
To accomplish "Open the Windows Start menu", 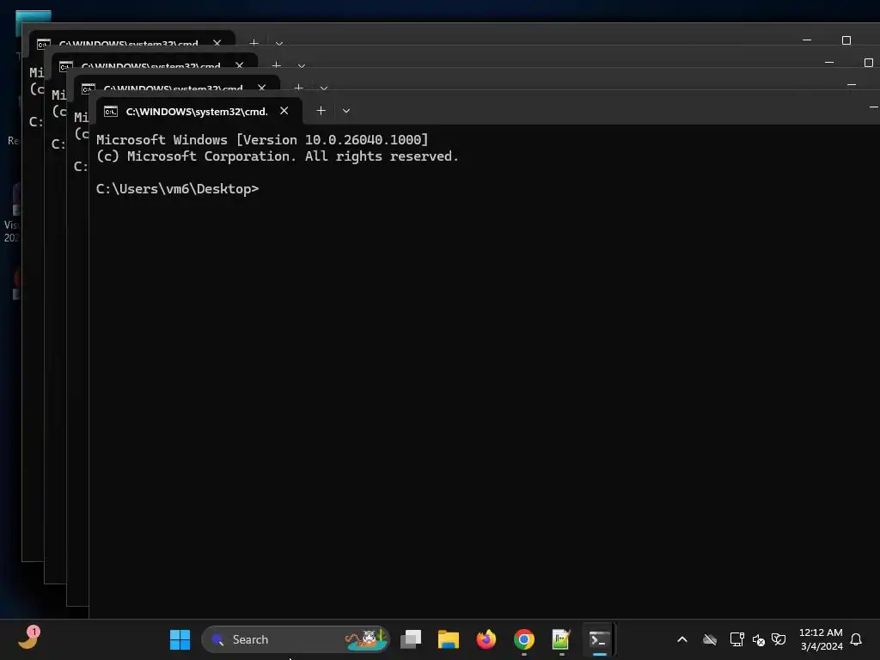I will click(x=180, y=639).
